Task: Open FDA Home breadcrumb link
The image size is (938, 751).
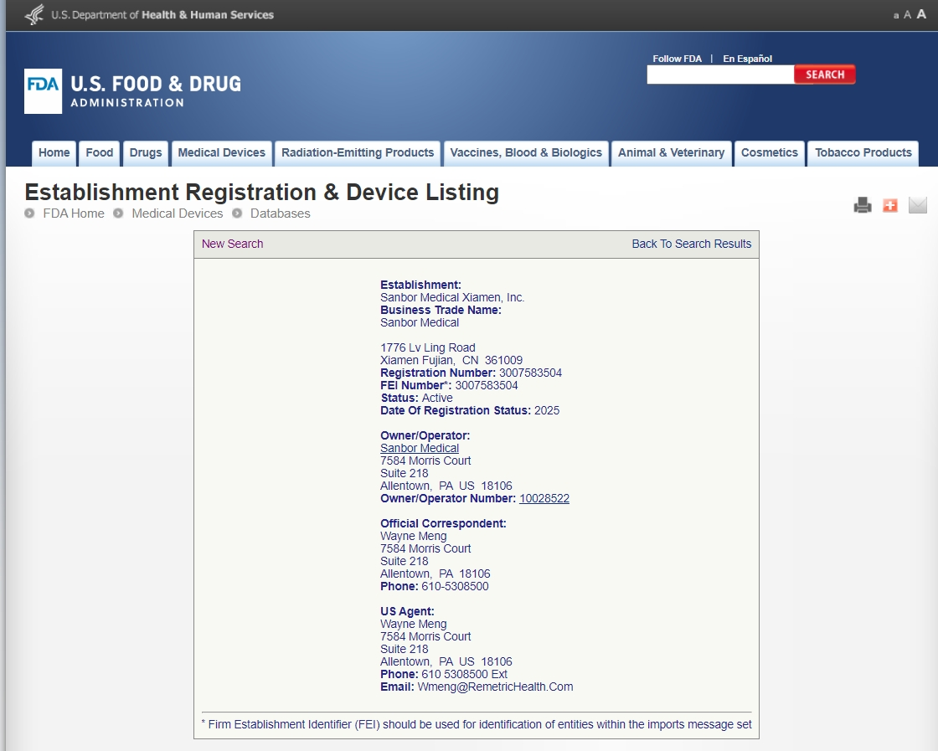Action: click(x=74, y=213)
